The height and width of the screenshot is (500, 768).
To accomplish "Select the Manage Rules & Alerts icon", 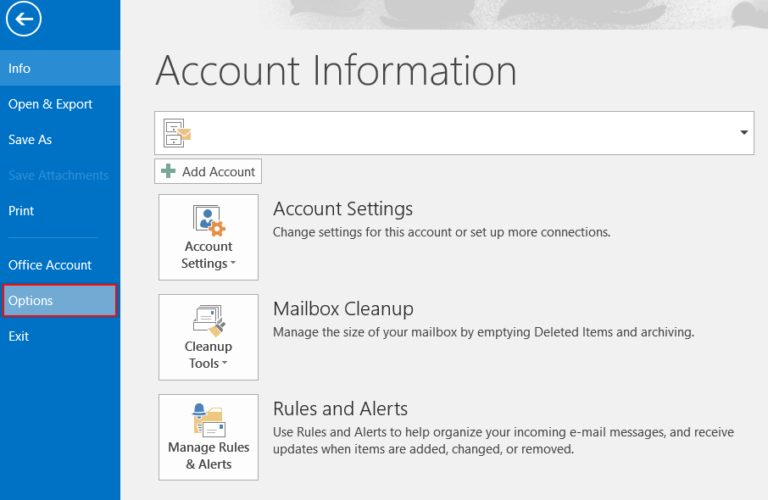I will [x=208, y=419].
